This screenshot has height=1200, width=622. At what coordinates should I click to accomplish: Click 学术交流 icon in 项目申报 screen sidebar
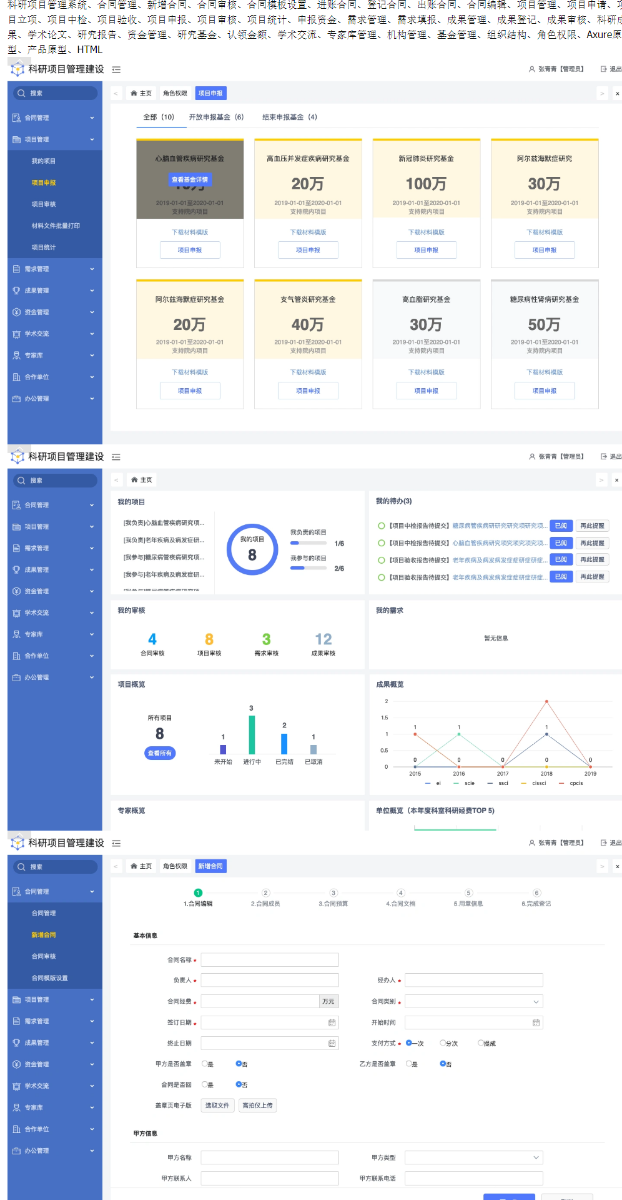pyautogui.click(x=17, y=334)
